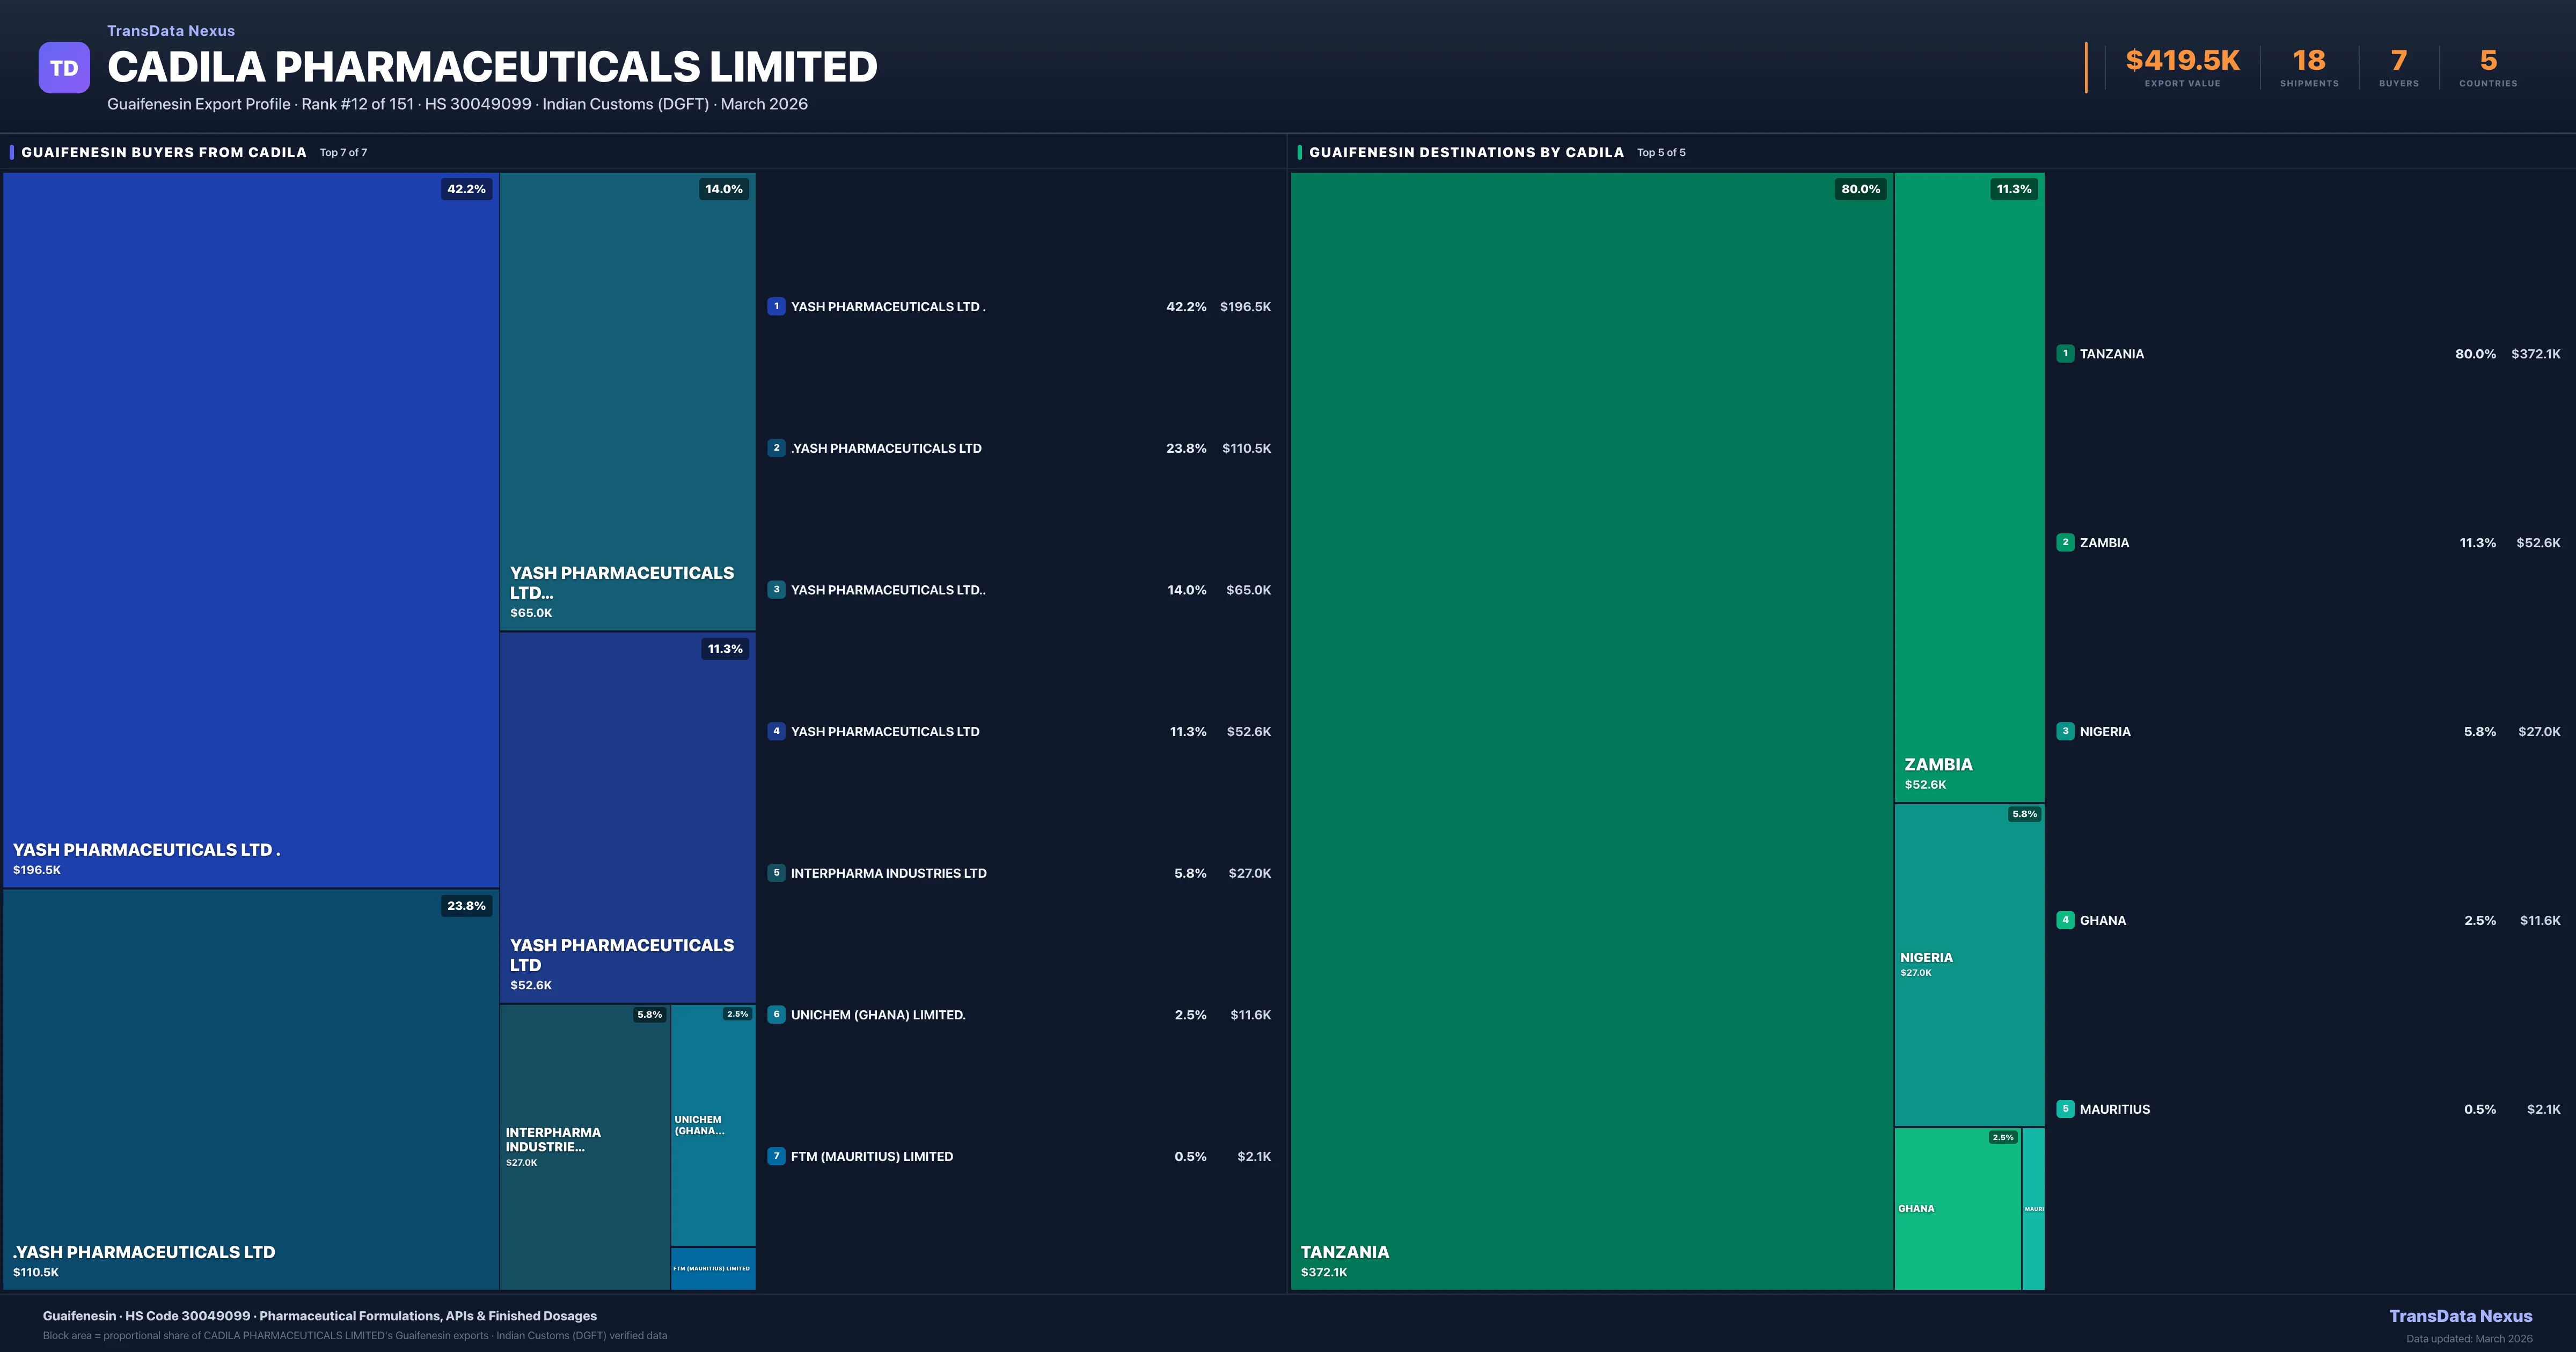This screenshot has height=1352, width=2576.
Task: Click the UNICHEM (GHANA... treemap tile
Action: 712,1125
